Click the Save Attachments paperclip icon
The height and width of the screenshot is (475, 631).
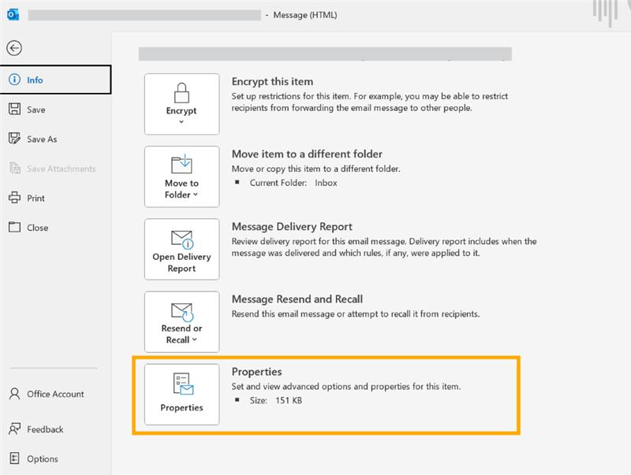coord(14,168)
